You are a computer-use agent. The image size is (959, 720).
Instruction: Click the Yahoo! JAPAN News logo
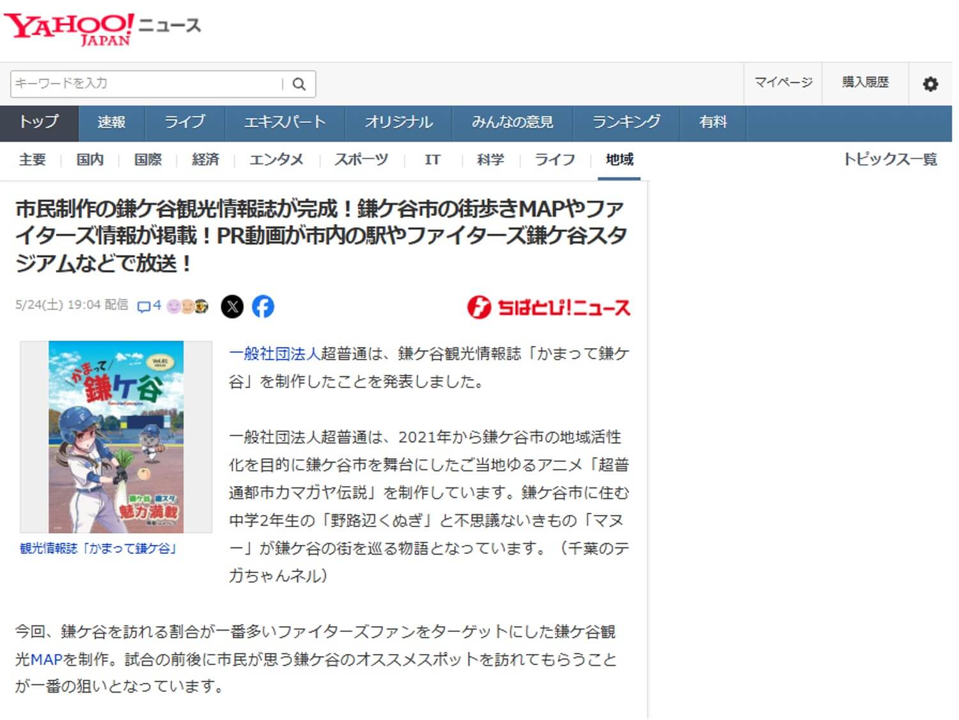(102, 29)
